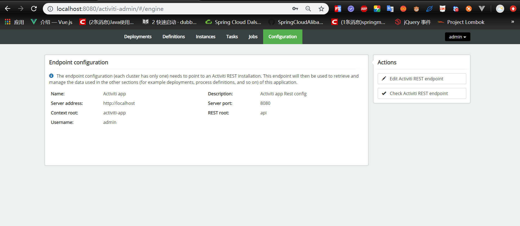Open the springmvc CSDN bookmark
Viewport: 520px width, 226px height.
click(x=359, y=22)
